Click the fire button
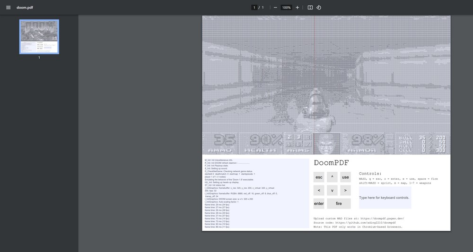 point(339,203)
